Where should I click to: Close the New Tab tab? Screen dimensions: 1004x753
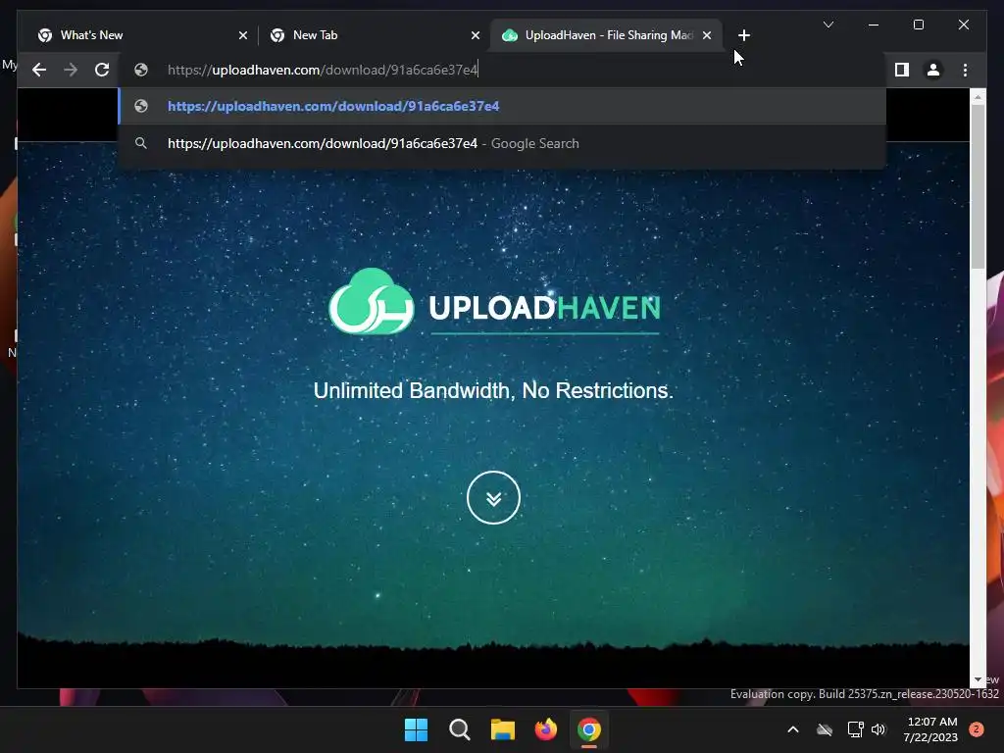point(476,36)
